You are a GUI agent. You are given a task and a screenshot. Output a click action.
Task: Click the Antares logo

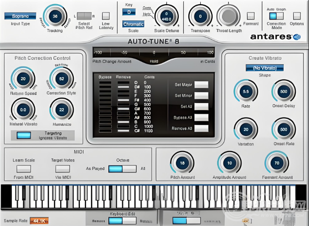(x=276, y=37)
